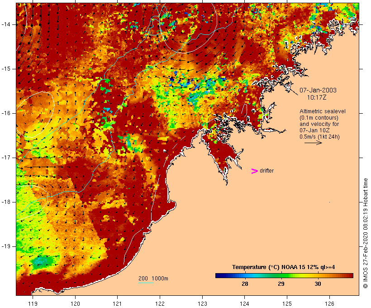Click the Temperature NOAA 15 colorbar title

pos(284,267)
